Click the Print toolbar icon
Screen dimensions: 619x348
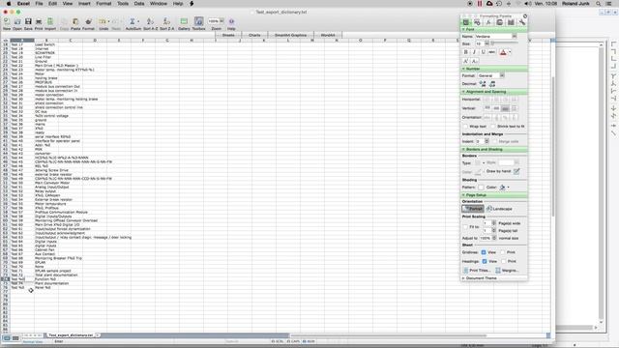point(39,22)
